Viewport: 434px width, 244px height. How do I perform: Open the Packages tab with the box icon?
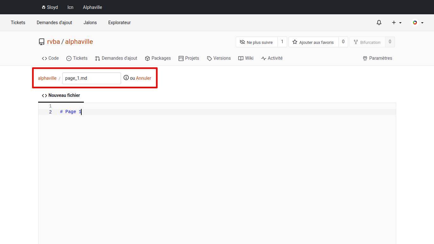(x=158, y=58)
